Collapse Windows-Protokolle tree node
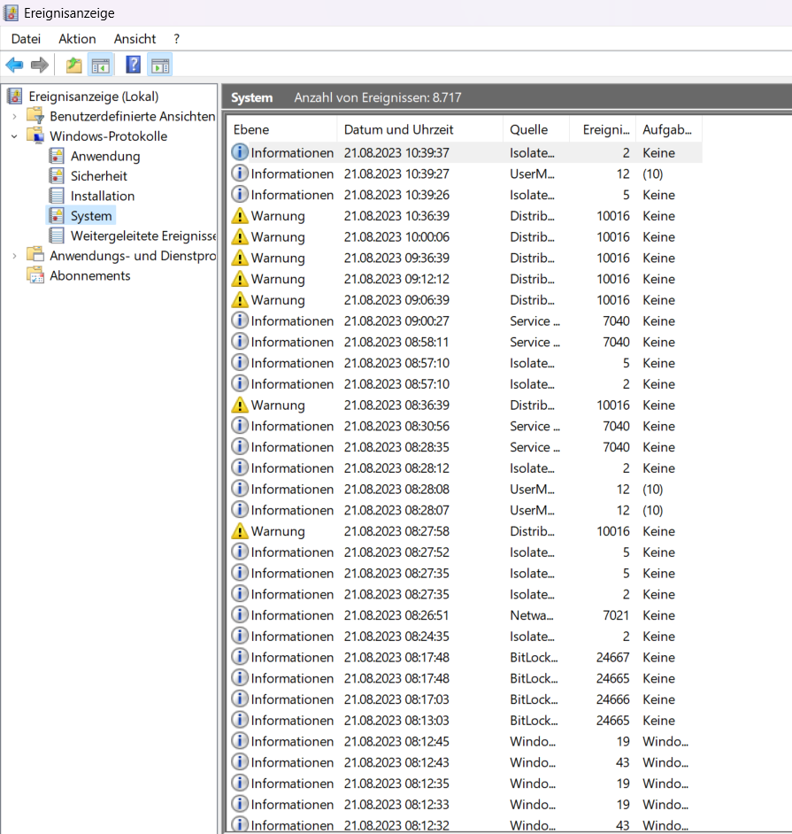 14,136
